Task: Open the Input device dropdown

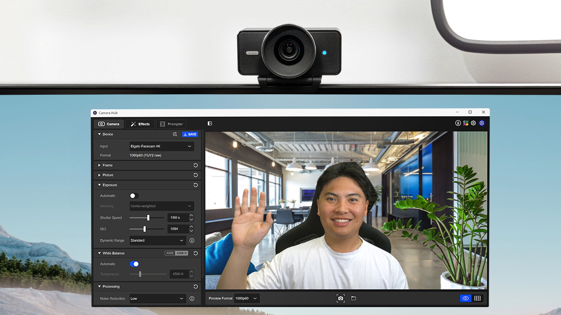Action: tap(161, 147)
